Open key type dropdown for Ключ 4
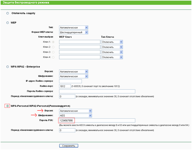Image resolution: width=192 pixels, height=150 pixels. point(112,57)
